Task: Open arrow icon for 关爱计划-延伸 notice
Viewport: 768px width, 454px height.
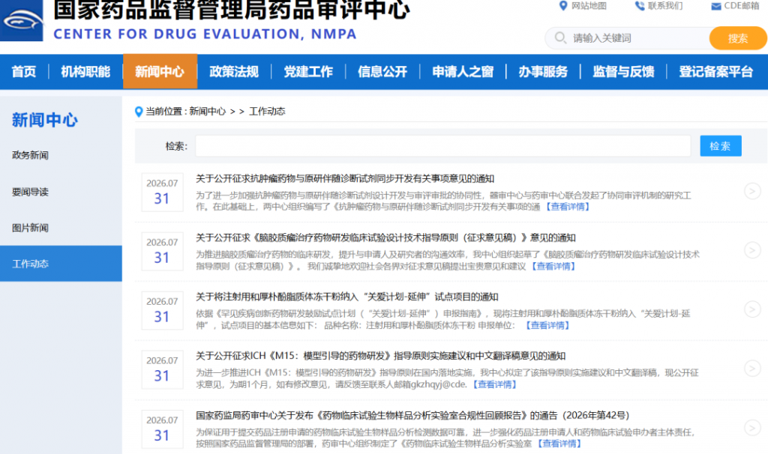Action: coord(752,309)
